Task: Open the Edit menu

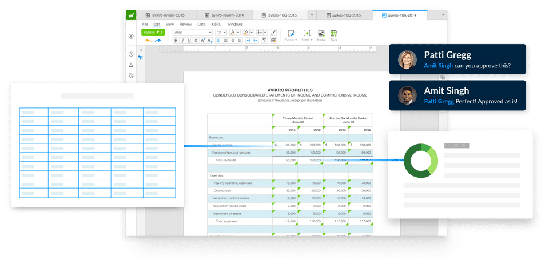Action: point(157,24)
